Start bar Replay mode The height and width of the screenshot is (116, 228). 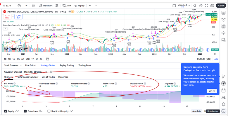pyautogui.click(x=80, y=6)
